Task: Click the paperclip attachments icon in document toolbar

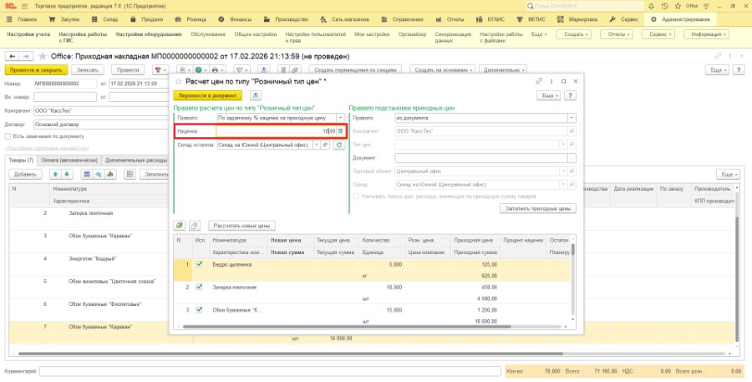Action: (296, 70)
